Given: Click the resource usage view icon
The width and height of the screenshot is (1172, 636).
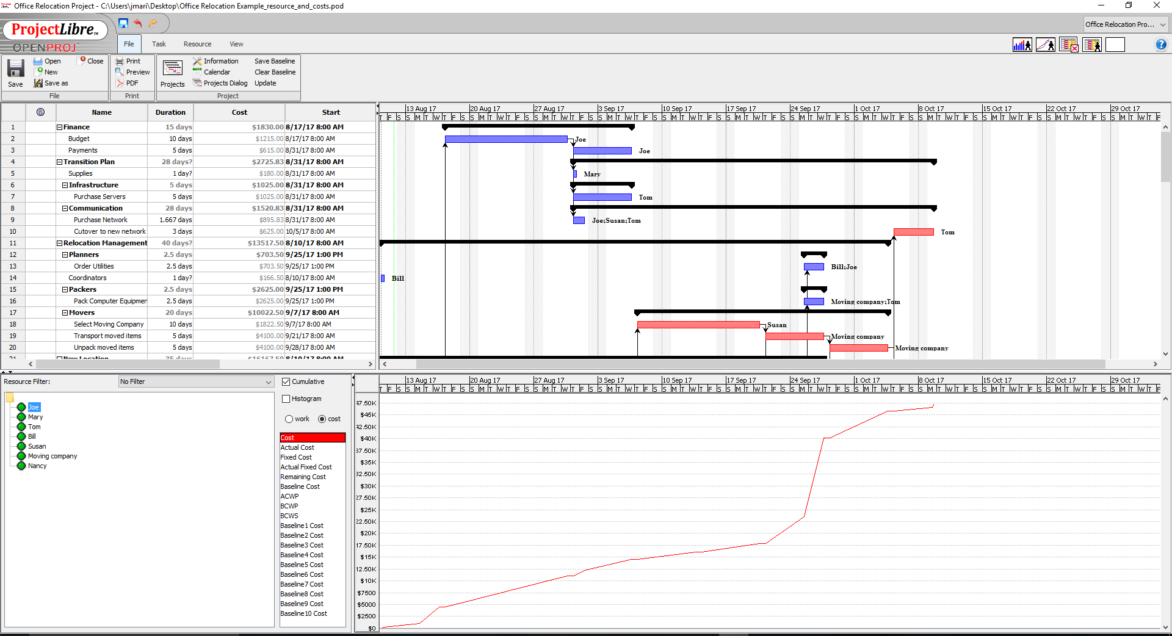Looking at the screenshot, I should tap(1092, 45).
